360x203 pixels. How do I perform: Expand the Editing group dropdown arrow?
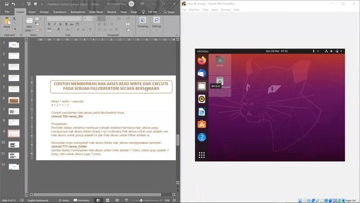(x=156, y=30)
